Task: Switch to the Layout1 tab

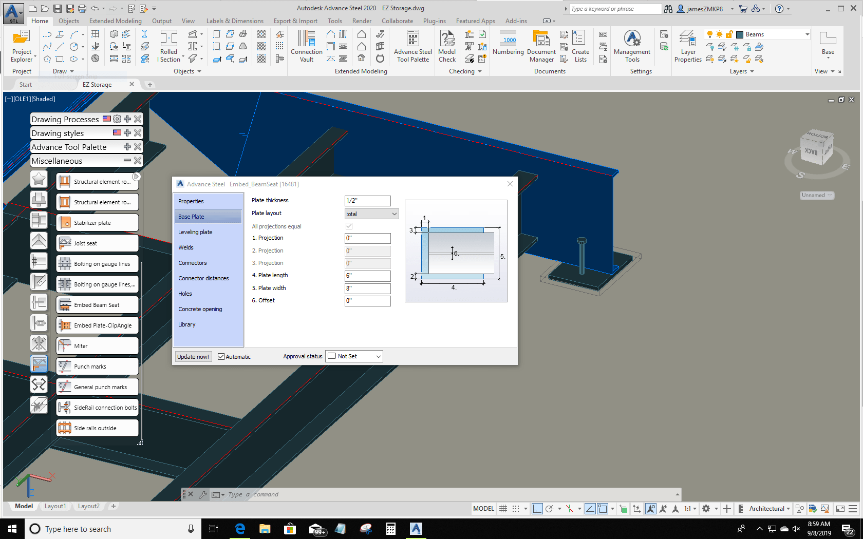Action: coord(55,506)
